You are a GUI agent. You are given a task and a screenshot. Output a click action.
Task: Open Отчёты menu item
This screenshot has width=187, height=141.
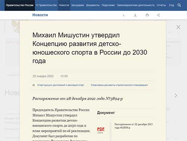point(161,5)
